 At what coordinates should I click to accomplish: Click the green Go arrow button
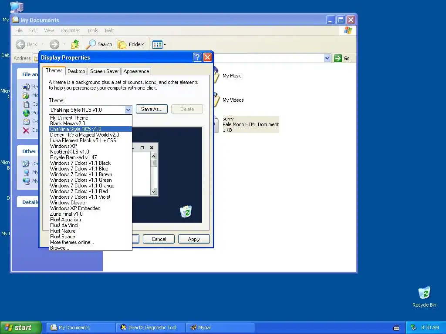338,58
